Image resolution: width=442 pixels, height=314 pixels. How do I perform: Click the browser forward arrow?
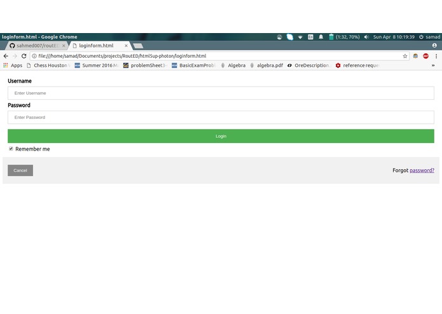[x=15, y=56]
